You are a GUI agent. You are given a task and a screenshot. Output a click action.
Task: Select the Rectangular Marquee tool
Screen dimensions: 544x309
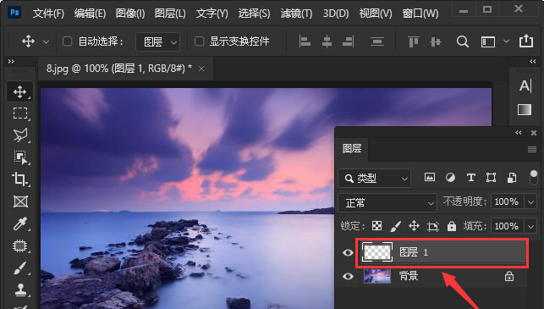tap(19, 113)
